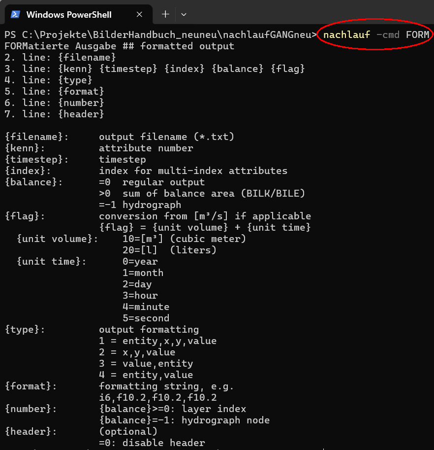Click the '-cmd' parameter text
The height and width of the screenshot is (450, 434).
(x=388, y=35)
